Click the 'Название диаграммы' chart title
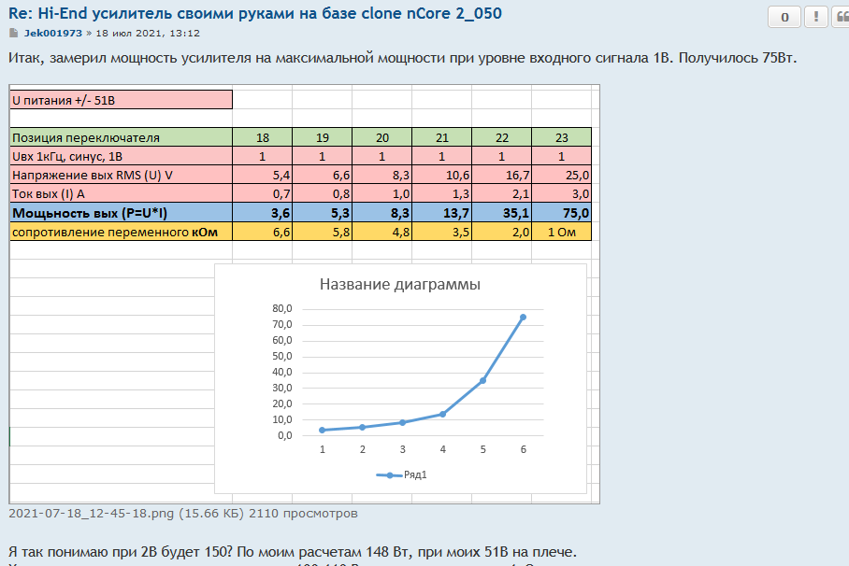 click(x=400, y=285)
